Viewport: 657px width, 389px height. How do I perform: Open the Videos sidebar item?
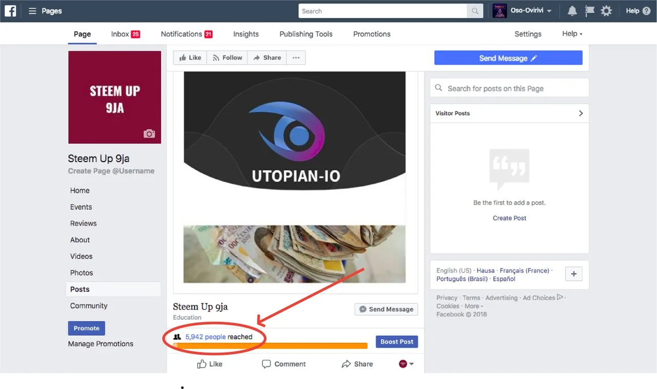(x=81, y=256)
